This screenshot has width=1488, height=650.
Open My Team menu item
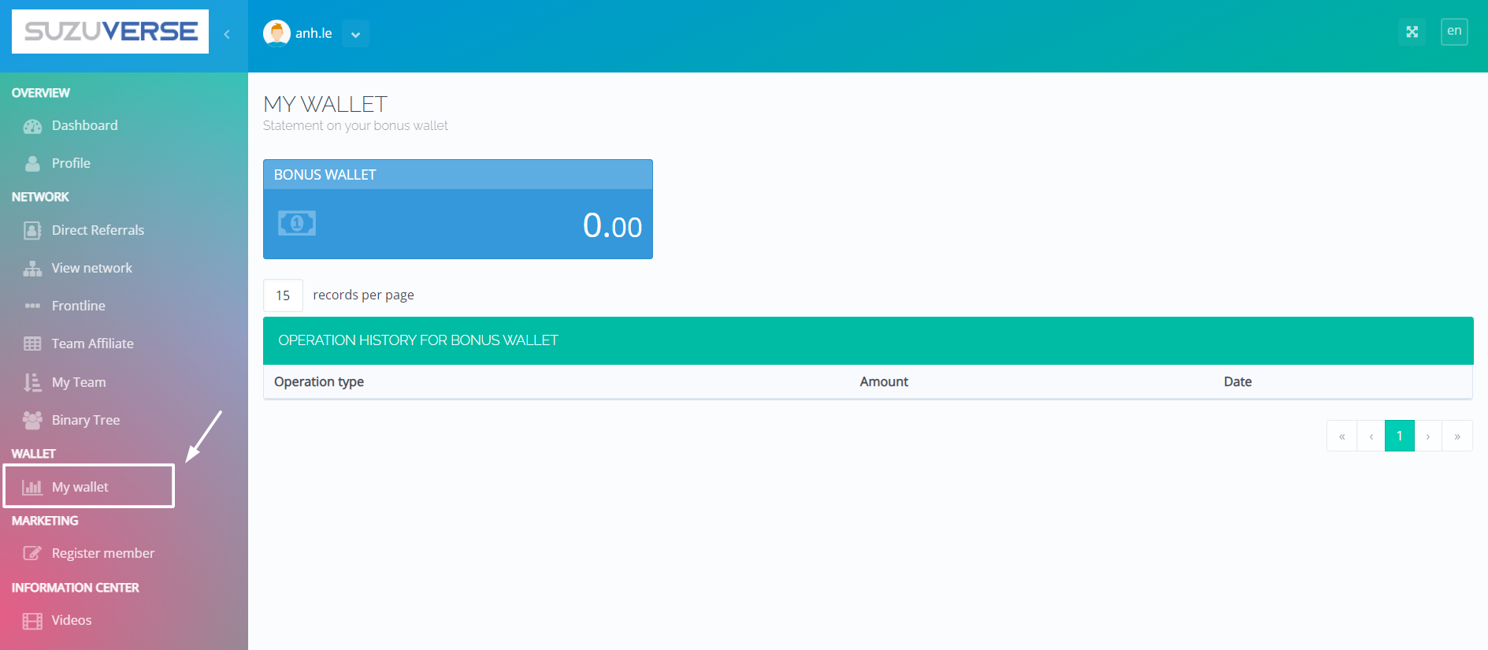click(79, 382)
